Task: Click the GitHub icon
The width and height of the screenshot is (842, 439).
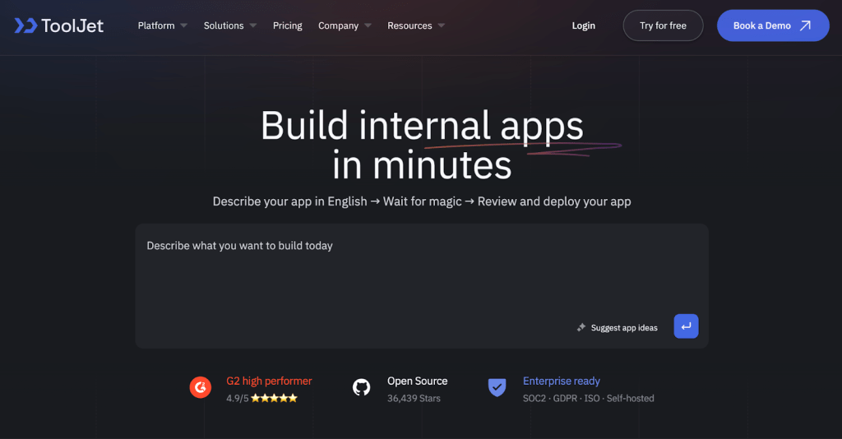Action: point(362,387)
